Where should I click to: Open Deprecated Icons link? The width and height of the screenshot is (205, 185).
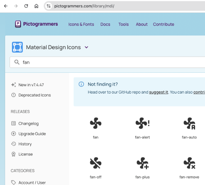35,95
